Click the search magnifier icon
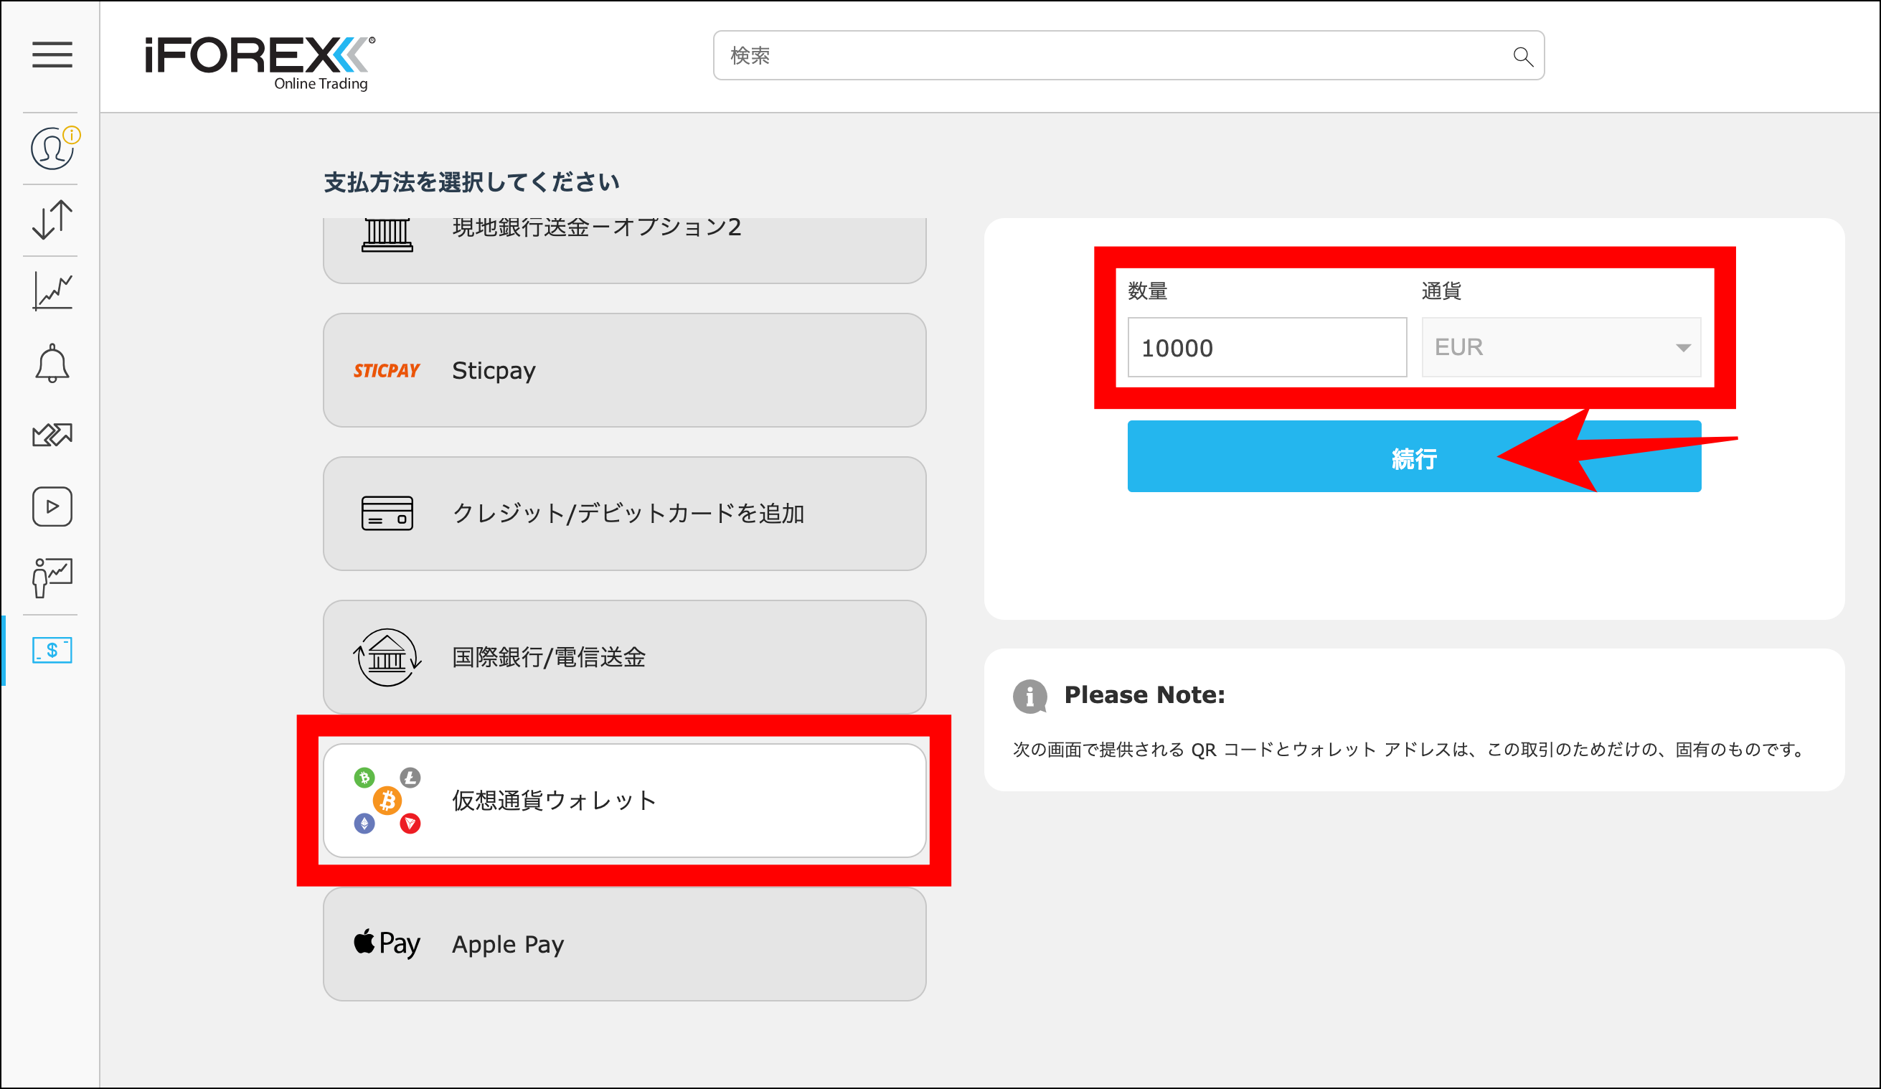This screenshot has width=1881, height=1089. tap(1522, 55)
